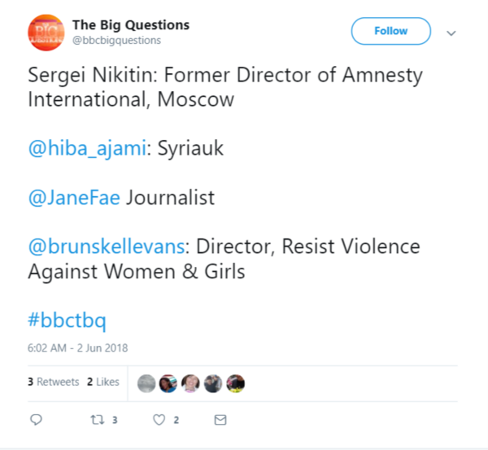Viewport: 488px width, 450px height.
Task: Click the third liker avatar thumbnail
Action: point(191,382)
